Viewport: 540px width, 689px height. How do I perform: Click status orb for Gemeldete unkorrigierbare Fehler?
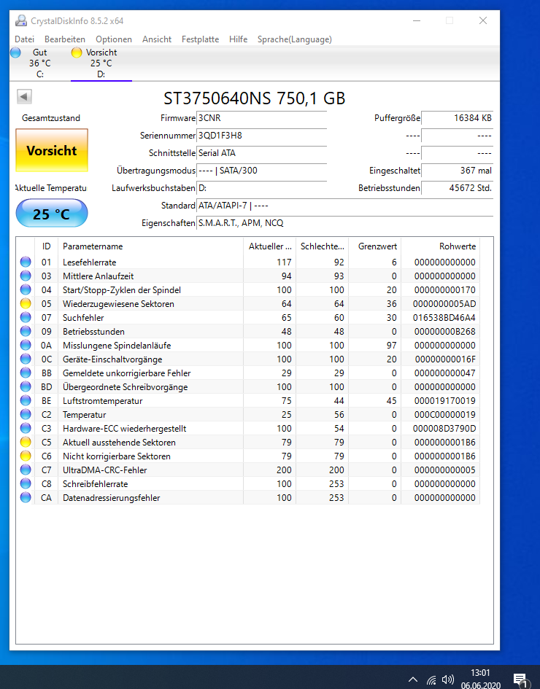[x=26, y=373]
